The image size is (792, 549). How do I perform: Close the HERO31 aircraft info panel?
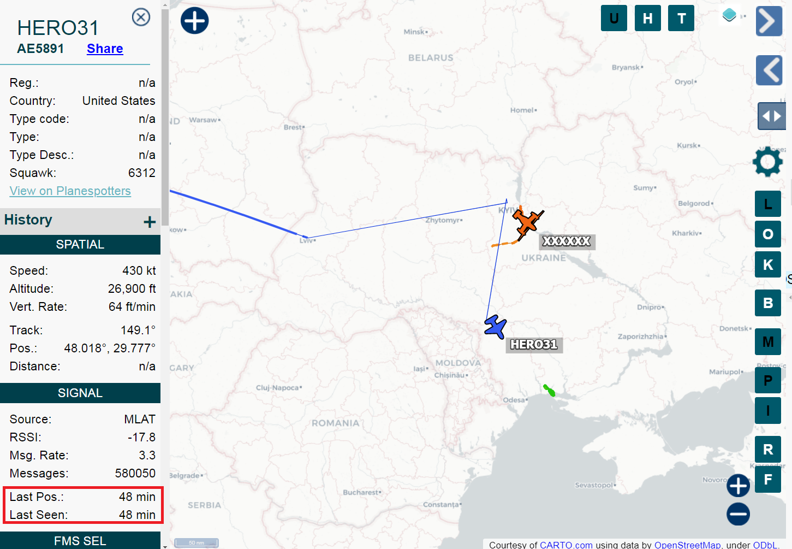[141, 17]
